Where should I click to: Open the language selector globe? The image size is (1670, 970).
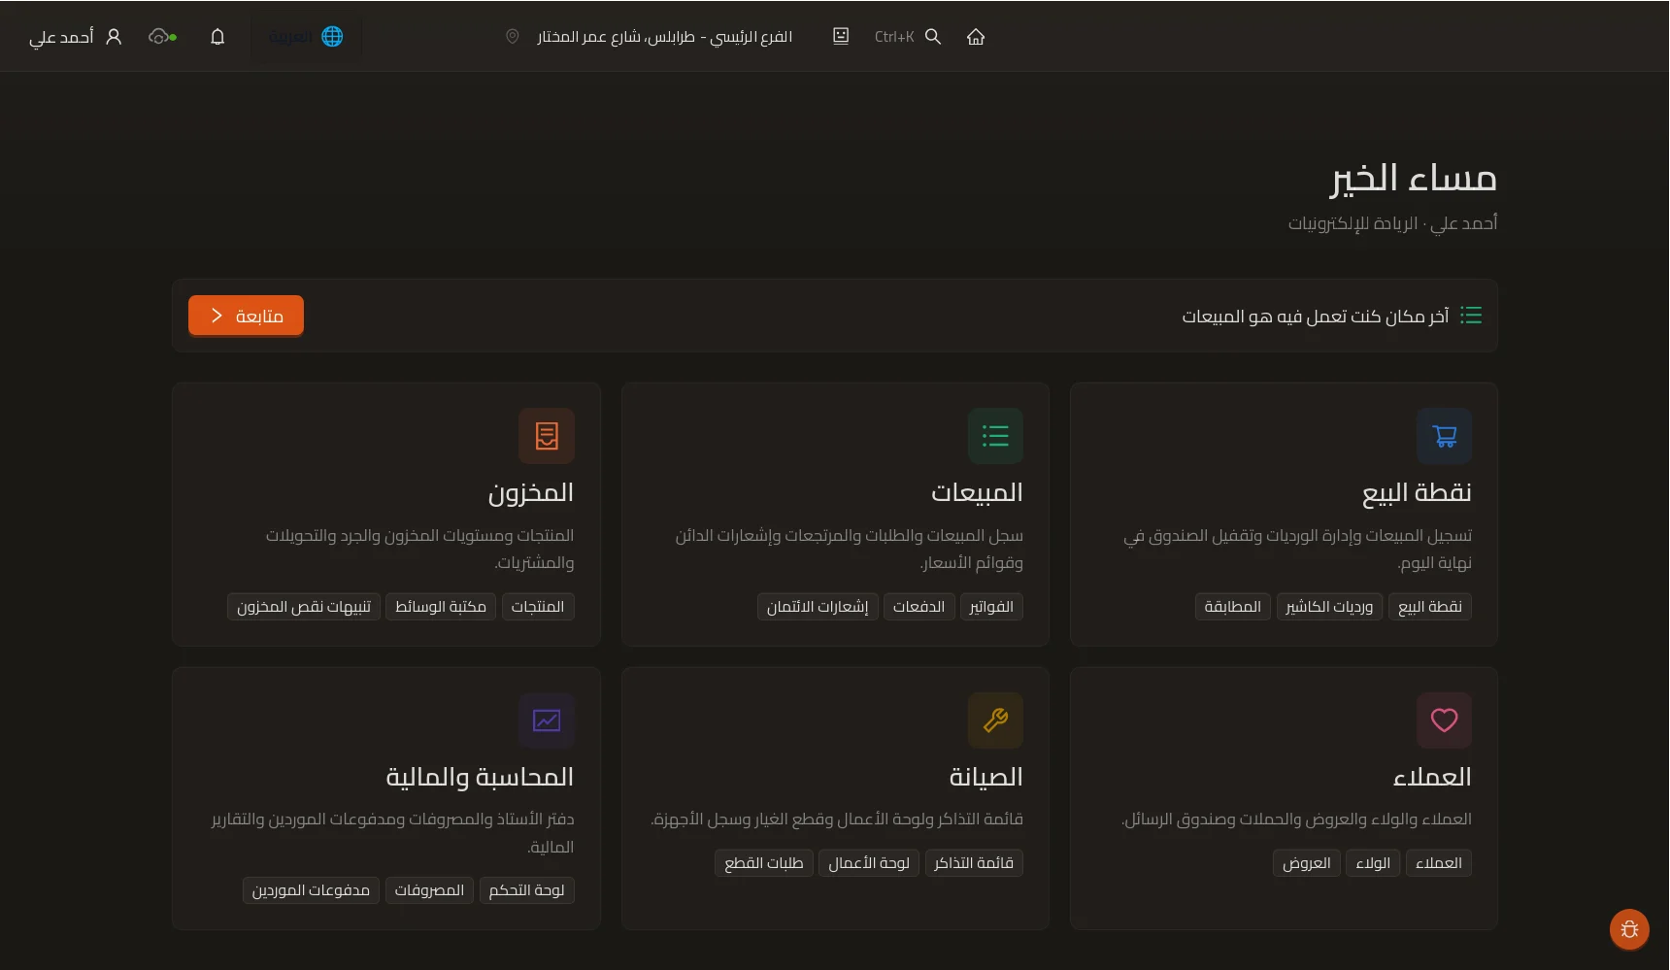pos(332,37)
